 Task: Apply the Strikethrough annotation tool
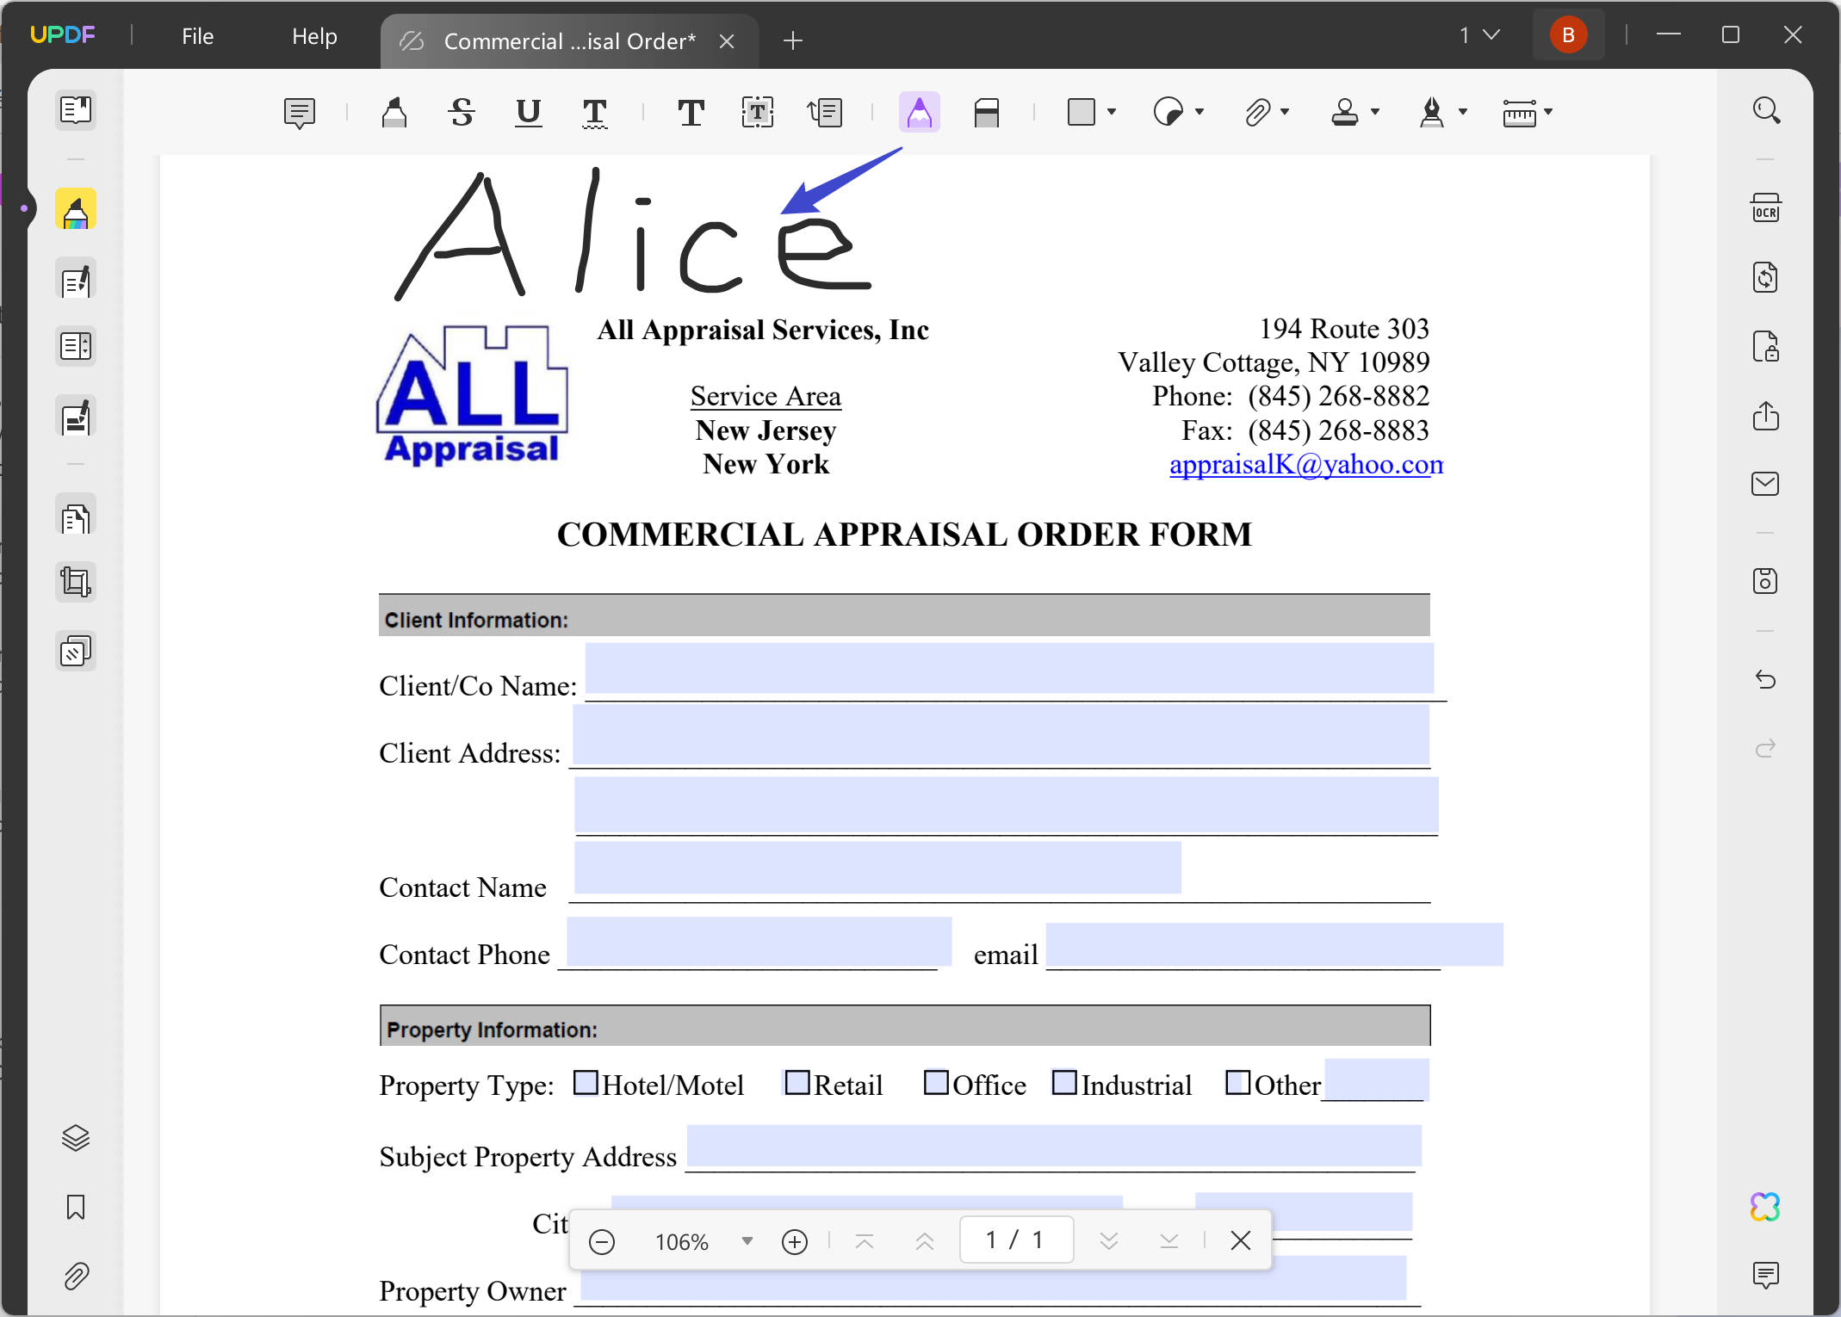click(x=461, y=112)
